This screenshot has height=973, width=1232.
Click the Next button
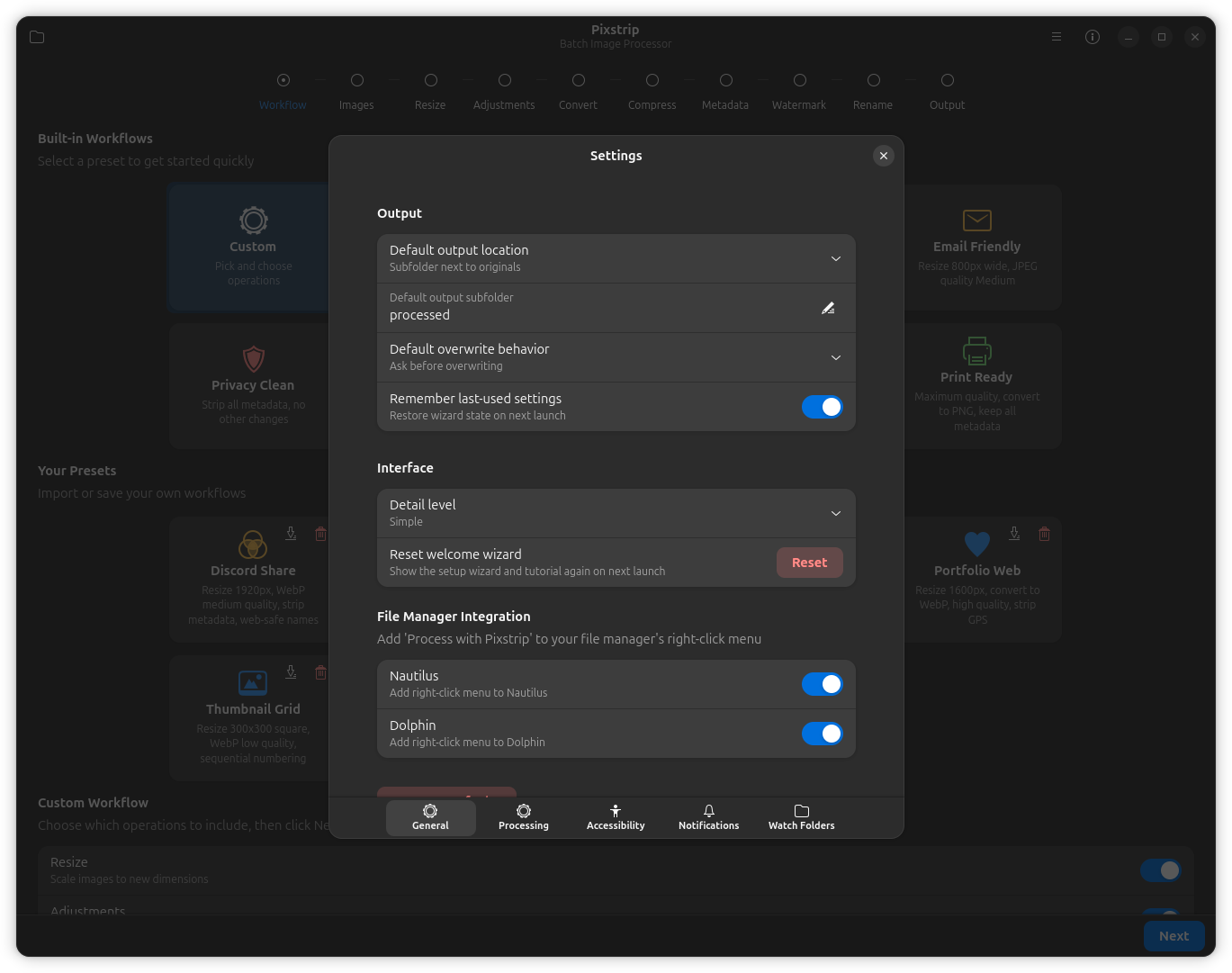pos(1173,936)
